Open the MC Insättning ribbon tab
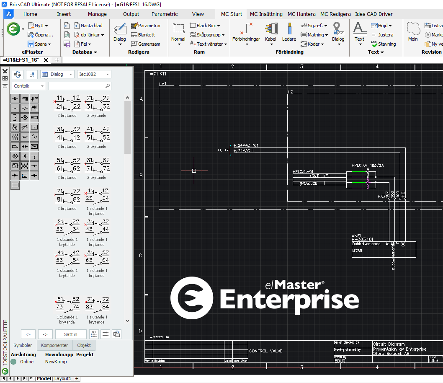 pyautogui.click(x=266, y=14)
